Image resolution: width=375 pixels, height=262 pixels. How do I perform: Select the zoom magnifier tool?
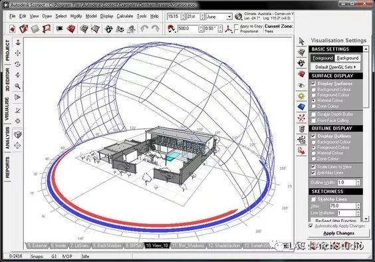coord(17,86)
